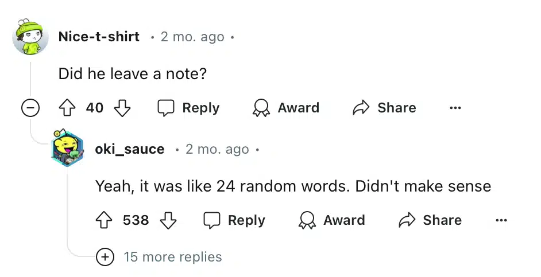Expand the 15 more replies
This screenshot has height=277, width=541.
[x=105, y=257]
